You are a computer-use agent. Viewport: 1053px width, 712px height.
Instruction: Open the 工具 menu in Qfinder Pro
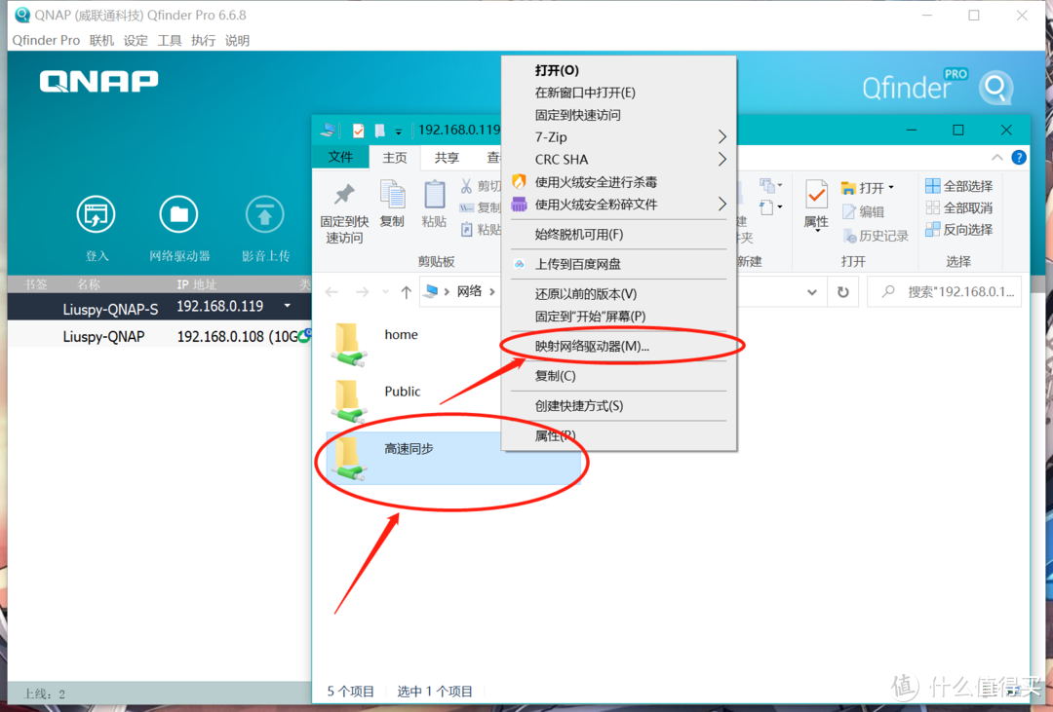point(169,40)
